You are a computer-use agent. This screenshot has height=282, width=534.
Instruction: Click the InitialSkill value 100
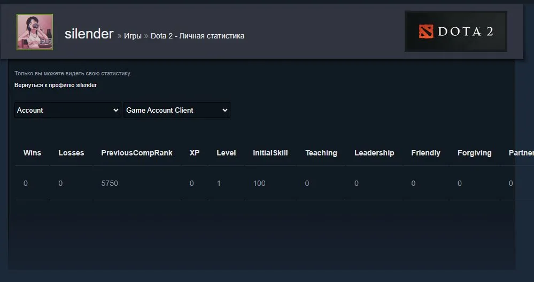coord(259,183)
